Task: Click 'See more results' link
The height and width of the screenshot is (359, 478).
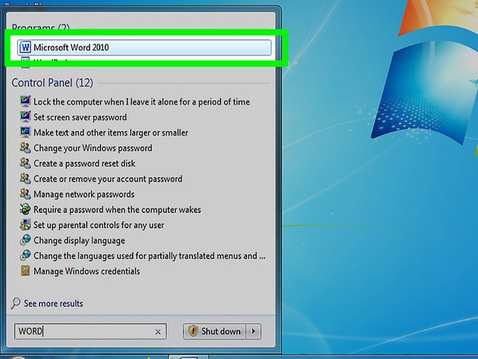Action: pos(53,304)
